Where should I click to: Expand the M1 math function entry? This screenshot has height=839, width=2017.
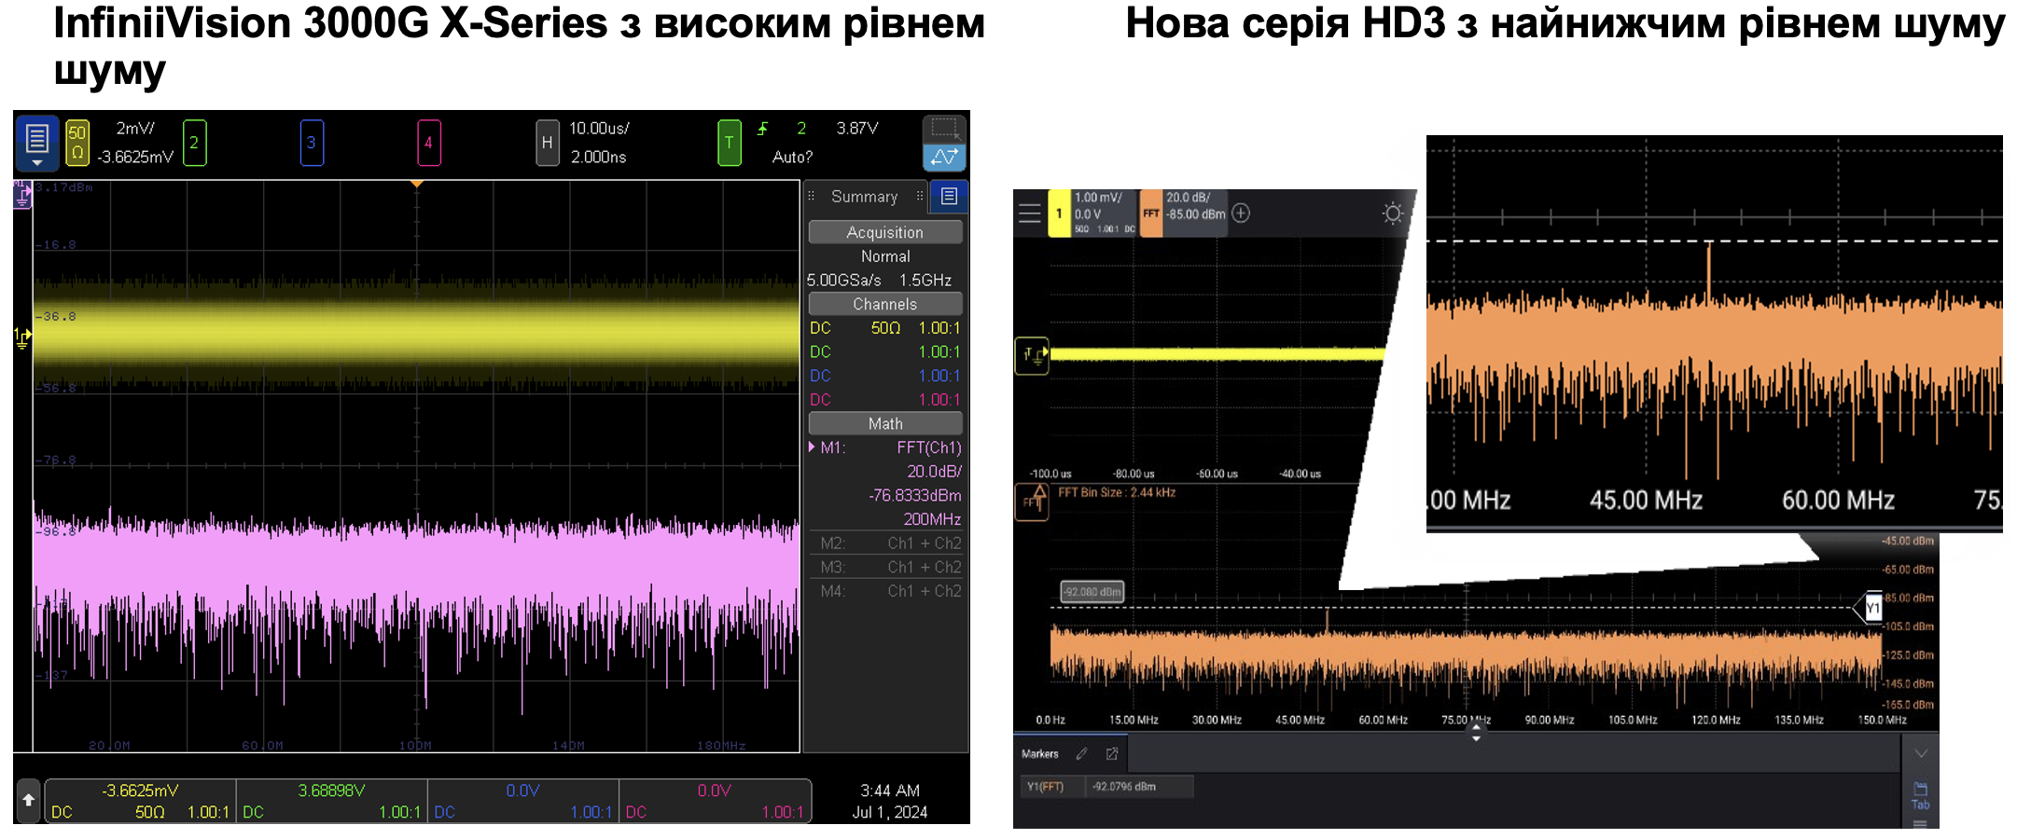813,447
